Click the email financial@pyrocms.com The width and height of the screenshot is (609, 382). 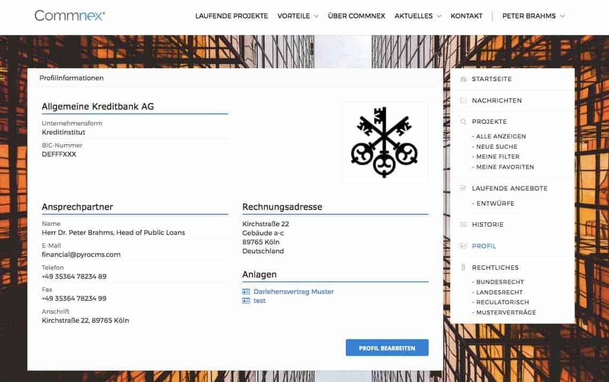(x=81, y=254)
